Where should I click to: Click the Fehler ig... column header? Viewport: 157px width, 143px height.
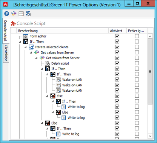click(x=137, y=31)
